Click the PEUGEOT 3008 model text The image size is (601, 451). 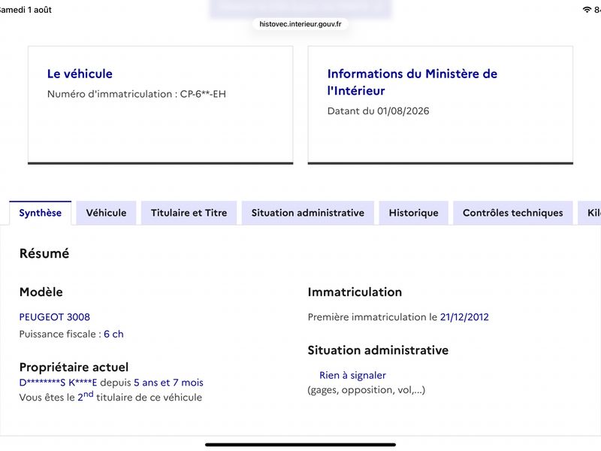point(55,317)
